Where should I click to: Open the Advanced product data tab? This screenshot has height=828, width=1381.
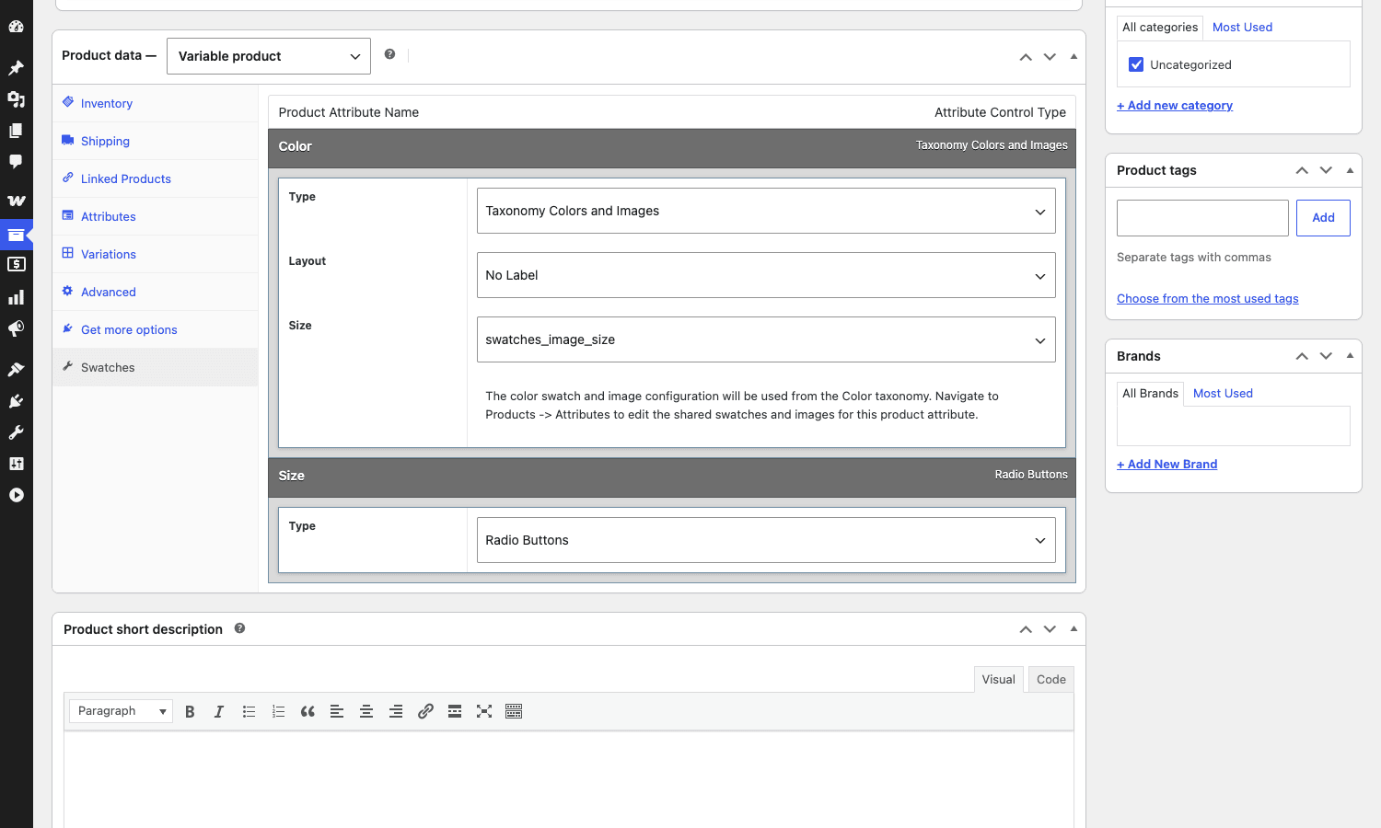pos(156,292)
